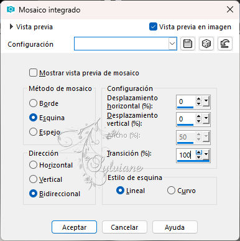The image size is (240, 241).
Task: Open Transición slider popup arrow
Action: pos(206,154)
